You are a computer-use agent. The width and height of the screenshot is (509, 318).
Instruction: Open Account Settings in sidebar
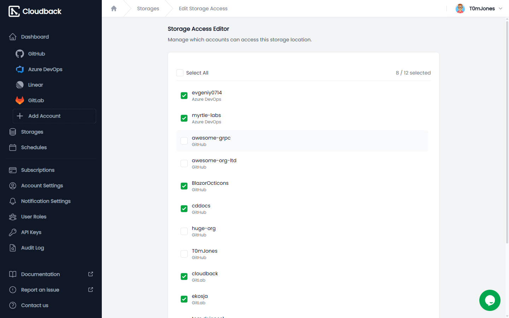pyautogui.click(x=52, y=185)
